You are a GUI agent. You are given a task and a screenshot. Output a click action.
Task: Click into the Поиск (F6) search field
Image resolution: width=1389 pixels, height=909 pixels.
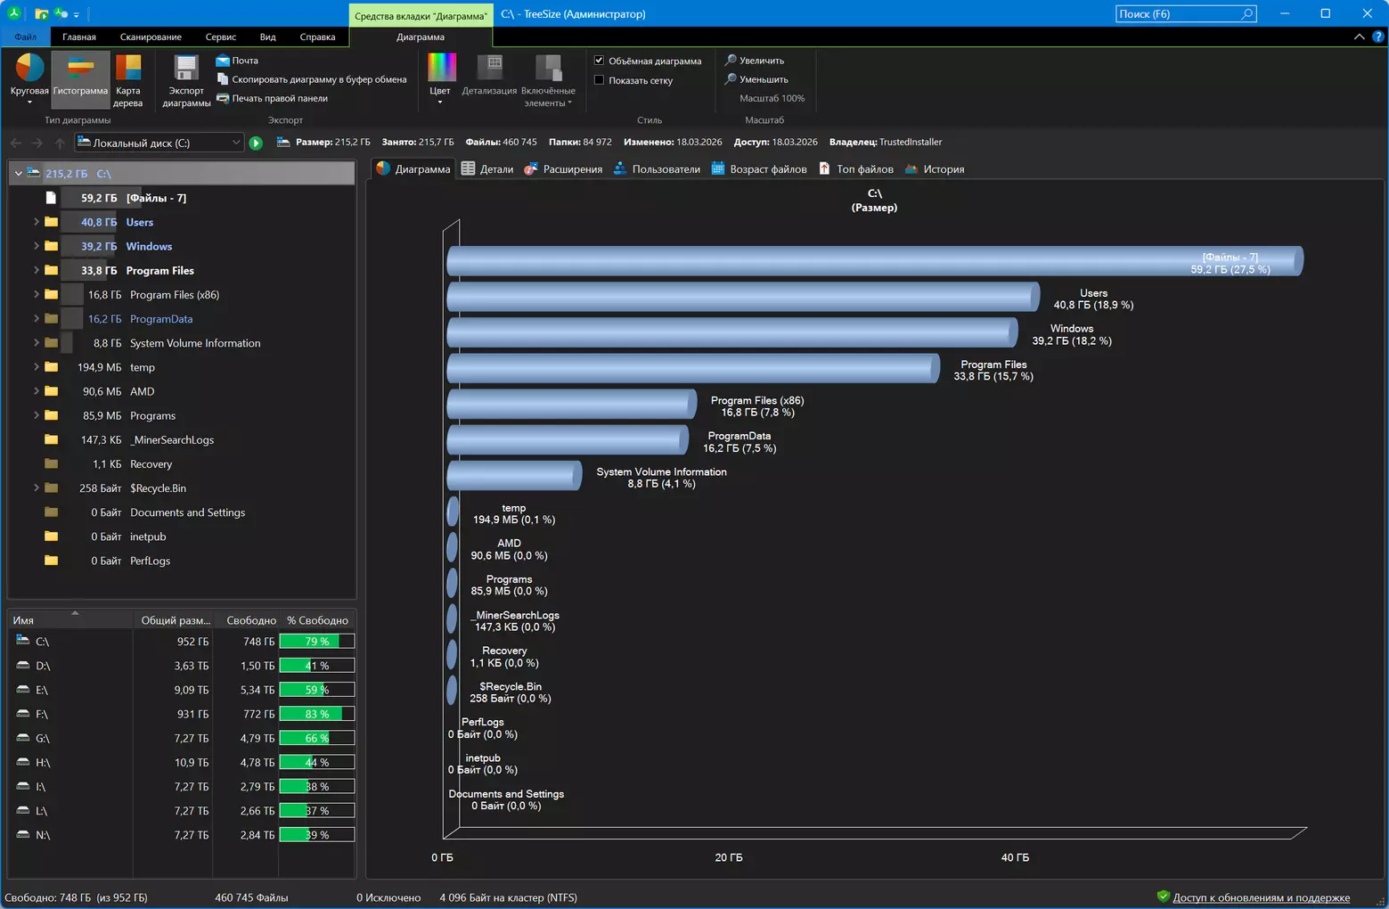[1176, 14]
